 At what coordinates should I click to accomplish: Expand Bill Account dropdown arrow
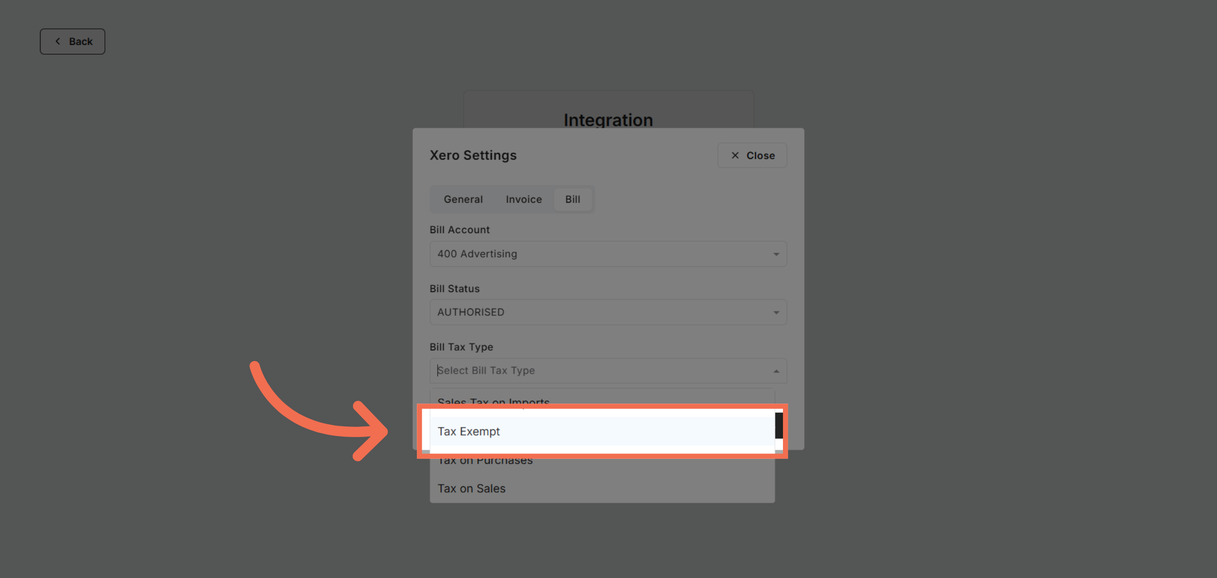click(x=776, y=254)
